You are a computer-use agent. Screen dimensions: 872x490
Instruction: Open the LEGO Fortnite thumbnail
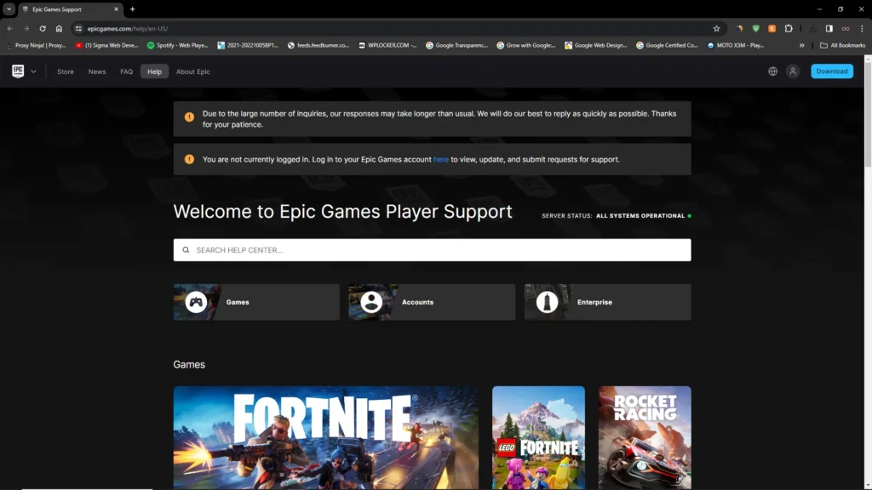(538, 438)
